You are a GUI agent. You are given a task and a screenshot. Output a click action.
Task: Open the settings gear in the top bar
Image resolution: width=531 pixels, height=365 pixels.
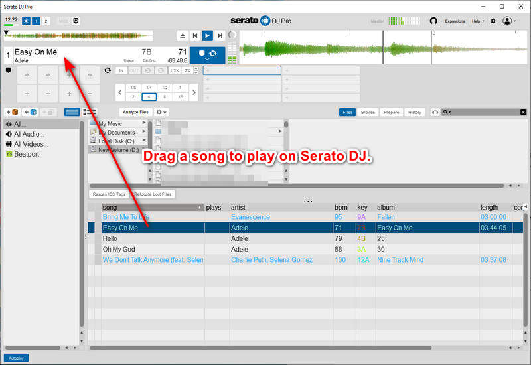(x=493, y=21)
